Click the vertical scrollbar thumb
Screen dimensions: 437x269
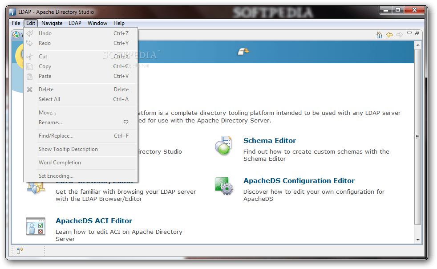click(x=417, y=137)
